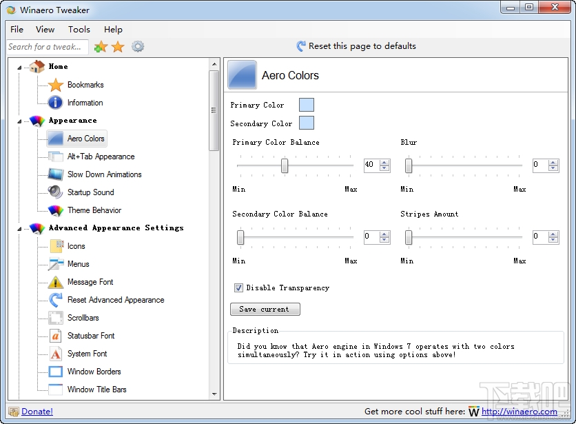Click the Alt+Tab Appearance icon
576x424 pixels.
(x=56, y=157)
